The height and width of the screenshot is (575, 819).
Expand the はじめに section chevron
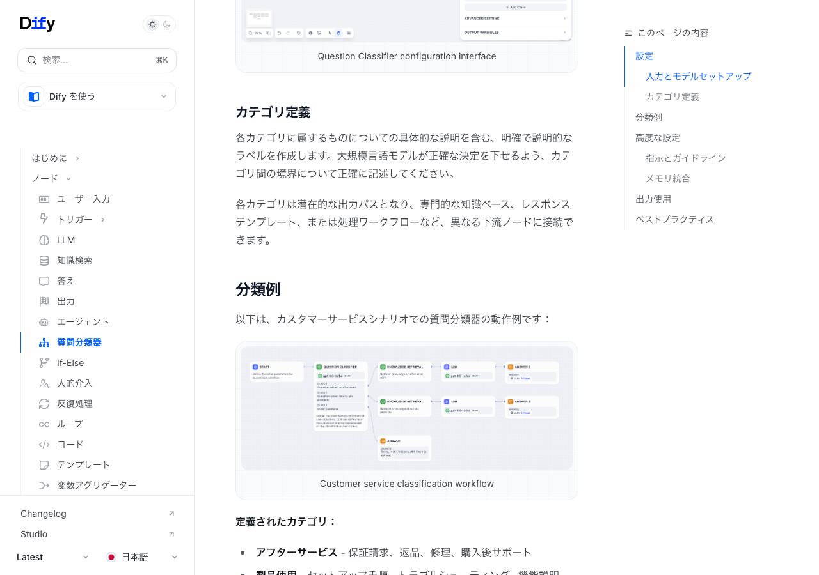click(77, 158)
